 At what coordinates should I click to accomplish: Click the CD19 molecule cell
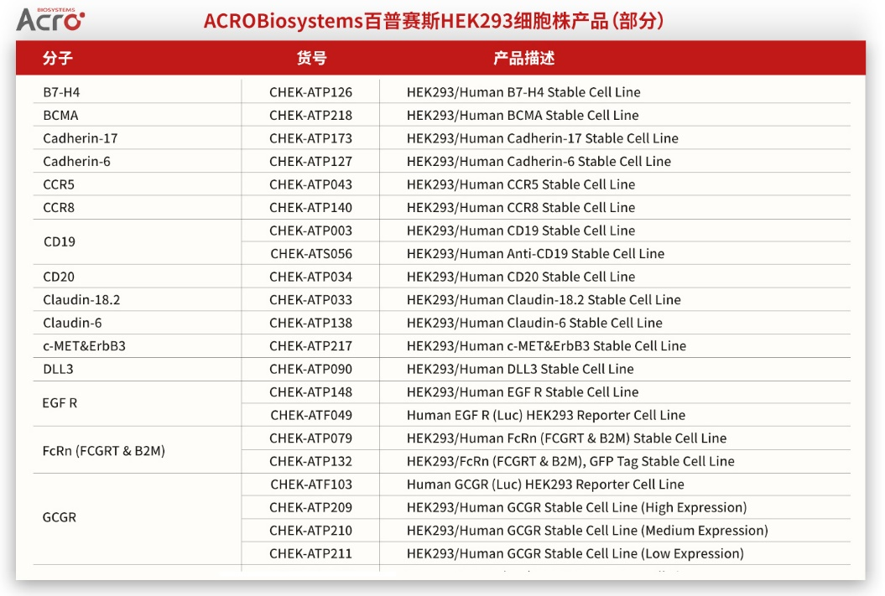click(60, 242)
